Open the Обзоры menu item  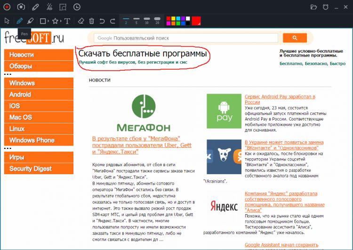(x=39, y=66)
